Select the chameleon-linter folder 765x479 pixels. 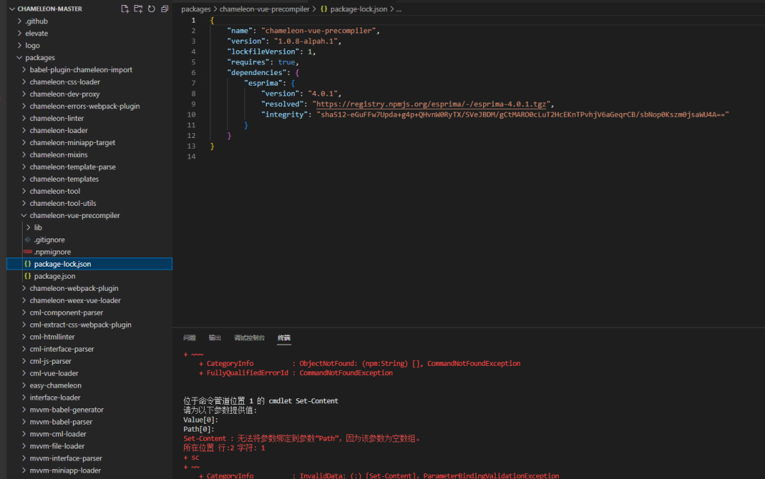point(57,118)
